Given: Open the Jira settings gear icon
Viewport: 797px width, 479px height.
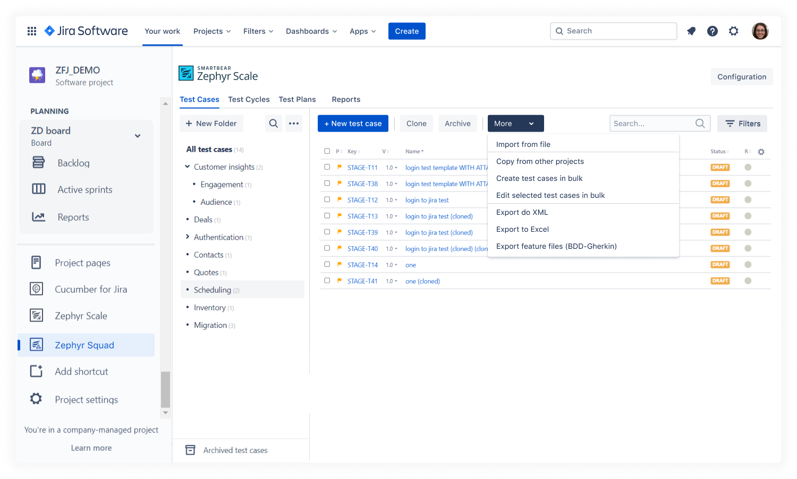Looking at the screenshot, I should [734, 31].
